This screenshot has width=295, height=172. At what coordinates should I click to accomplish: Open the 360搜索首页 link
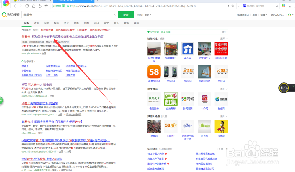(x=242, y=15)
